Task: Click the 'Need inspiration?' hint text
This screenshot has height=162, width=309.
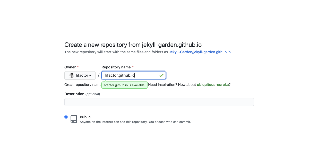Action: click(162, 85)
